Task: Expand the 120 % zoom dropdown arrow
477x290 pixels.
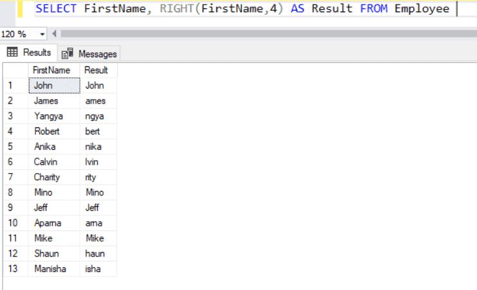Action: coord(42,33)
